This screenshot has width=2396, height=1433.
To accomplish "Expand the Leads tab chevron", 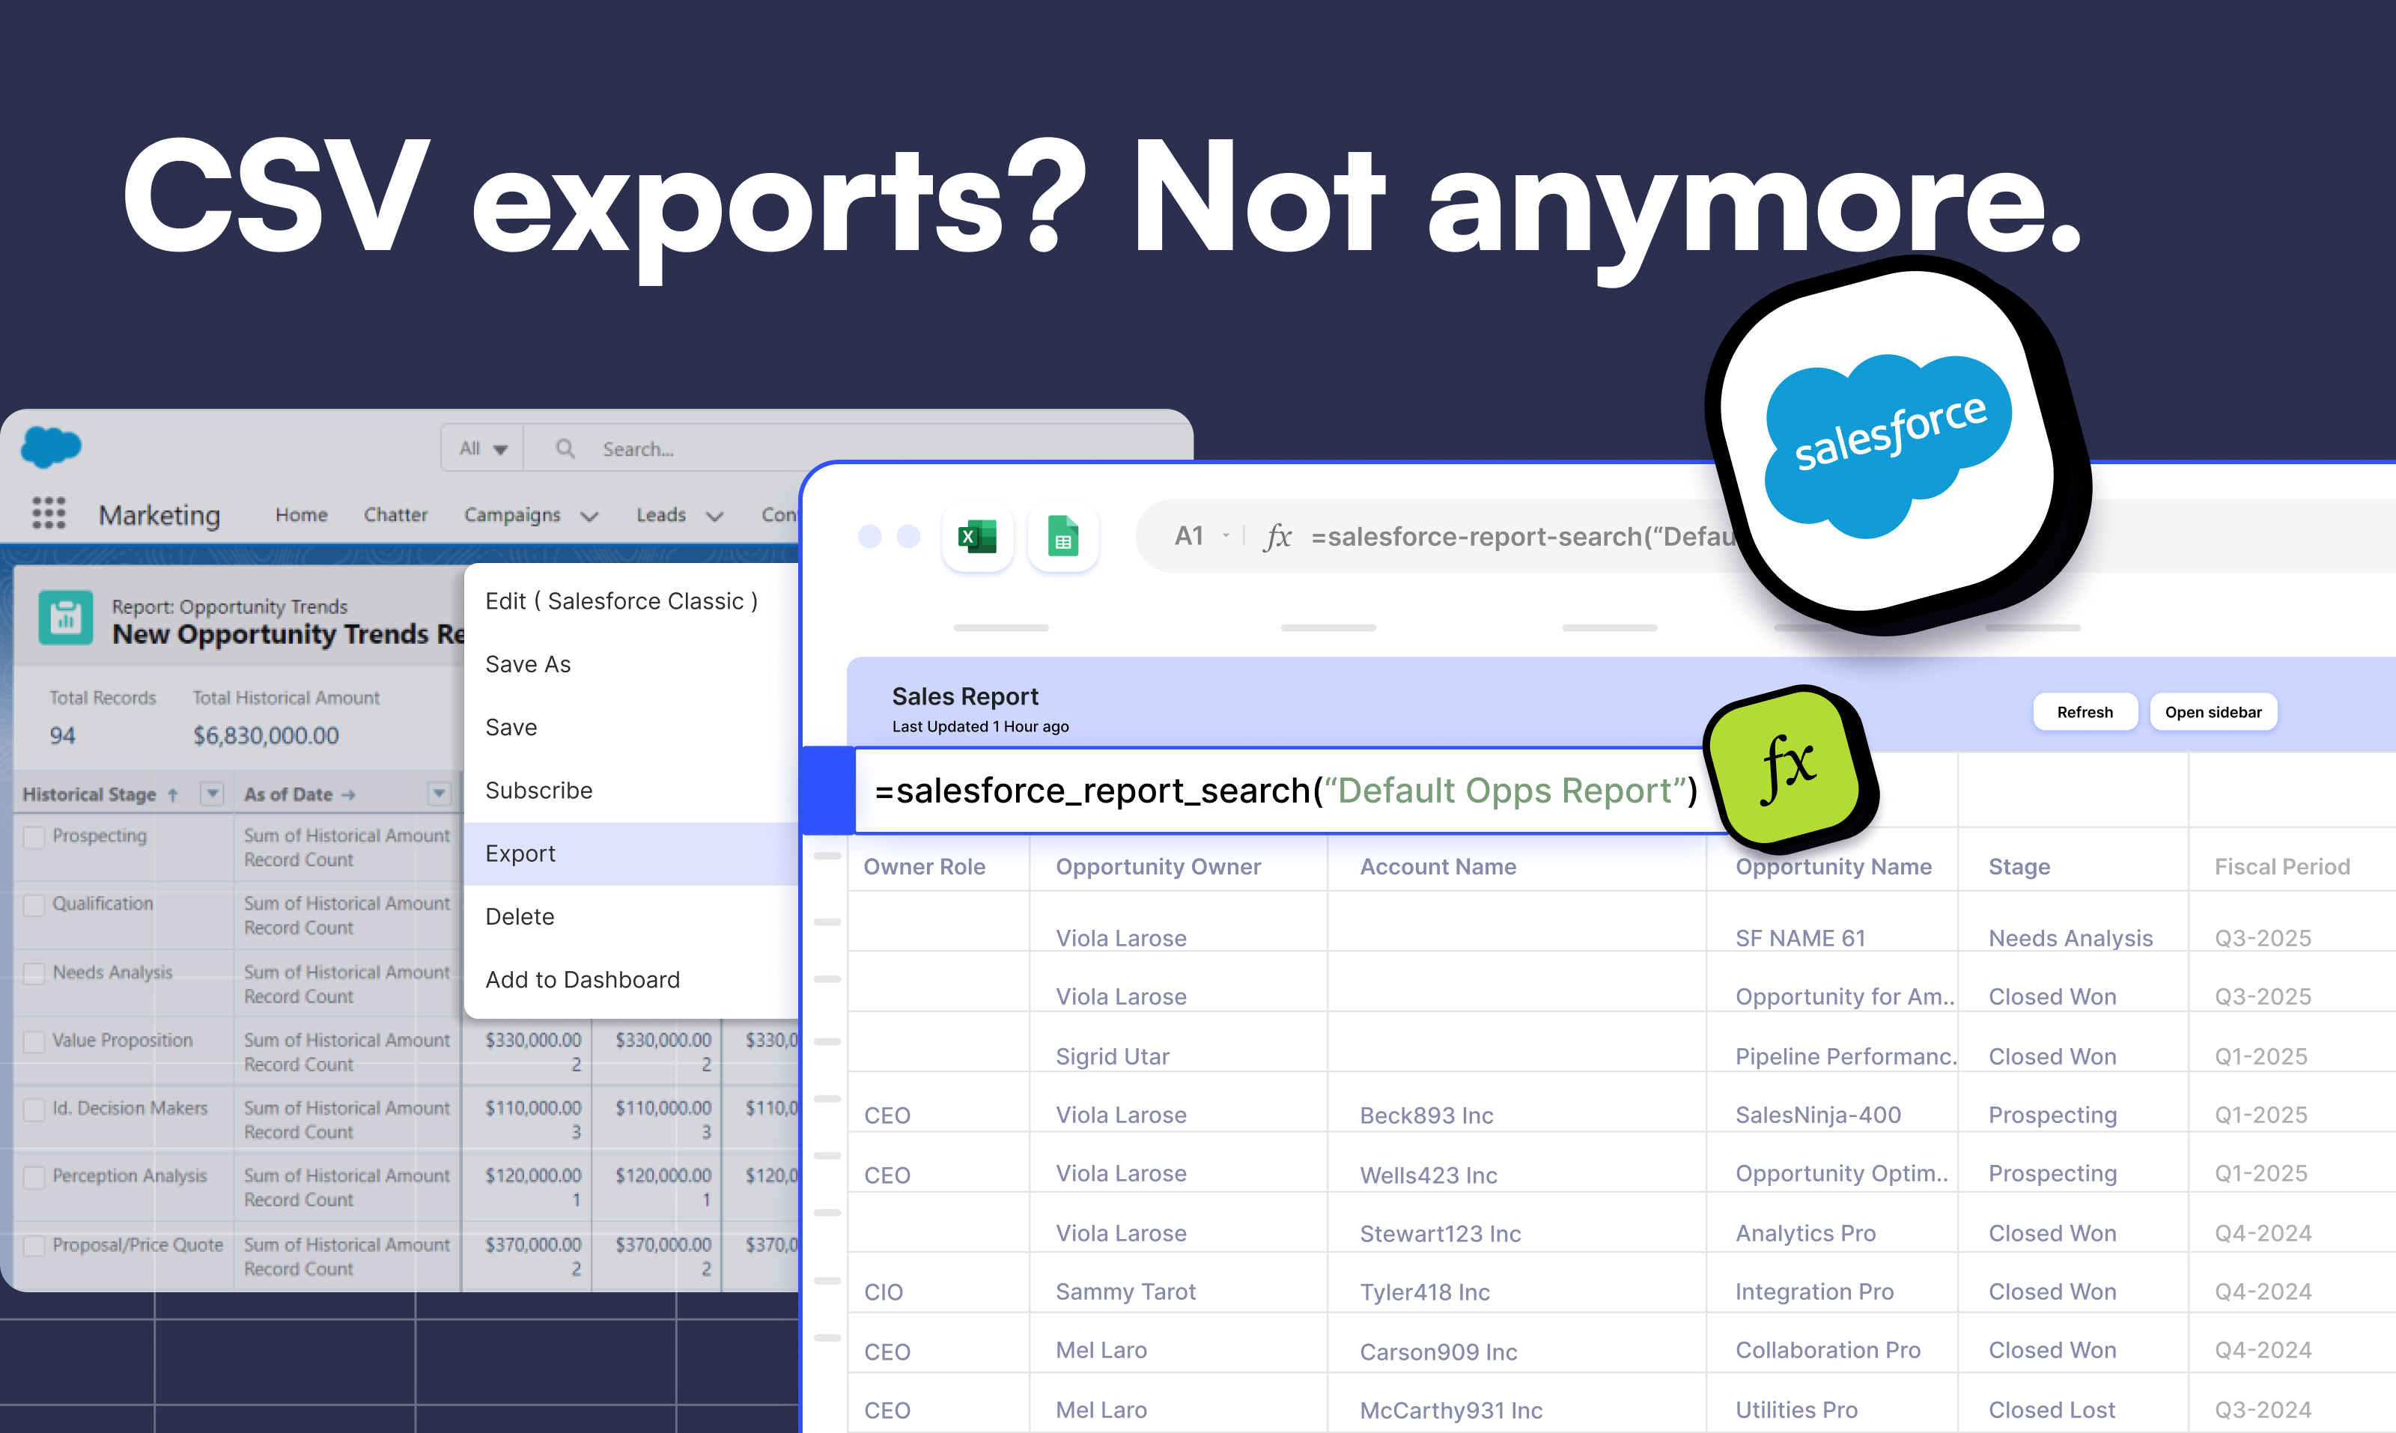I will point(714,517).
